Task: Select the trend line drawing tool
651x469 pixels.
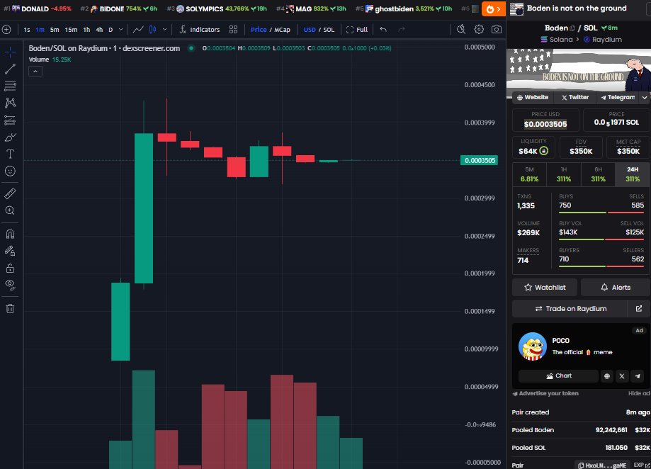Action: click(x=10, y=69)
